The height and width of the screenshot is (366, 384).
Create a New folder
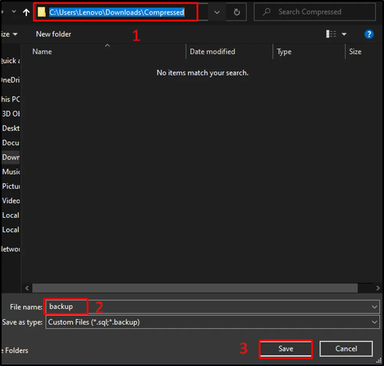[x=54, y=34]
